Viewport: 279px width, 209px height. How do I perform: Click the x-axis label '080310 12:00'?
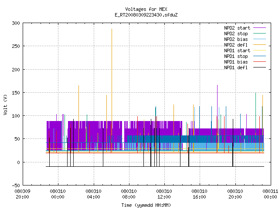click(x=164, y=194)
